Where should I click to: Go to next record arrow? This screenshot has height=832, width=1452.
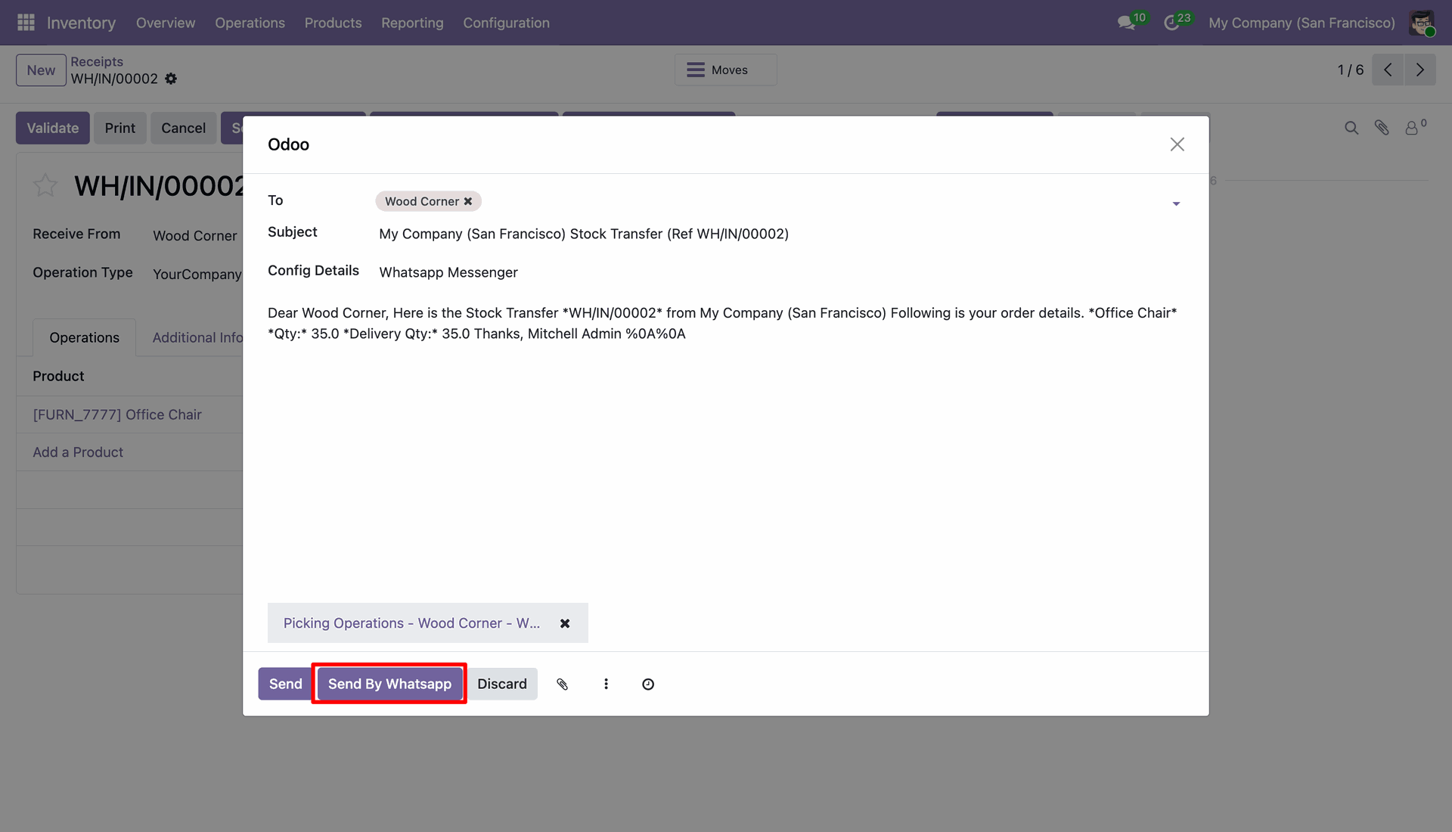coord(1420,70)
